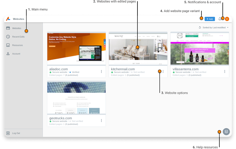This screenshot has height=149, width=236.
Task: Open the orange user avatar
Action: pos(227,19)
